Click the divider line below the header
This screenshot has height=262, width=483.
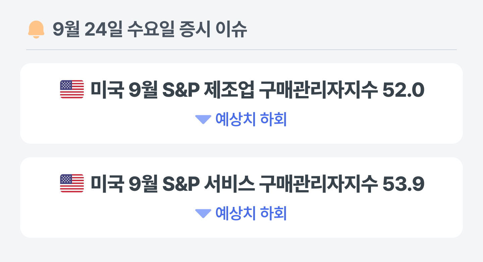[241, 50]
